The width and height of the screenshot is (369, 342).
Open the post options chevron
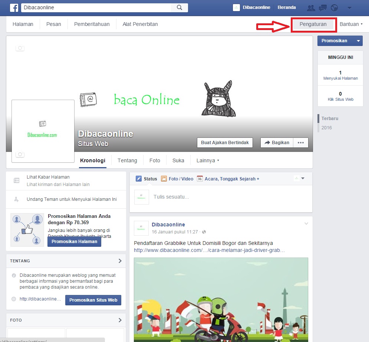306,223
